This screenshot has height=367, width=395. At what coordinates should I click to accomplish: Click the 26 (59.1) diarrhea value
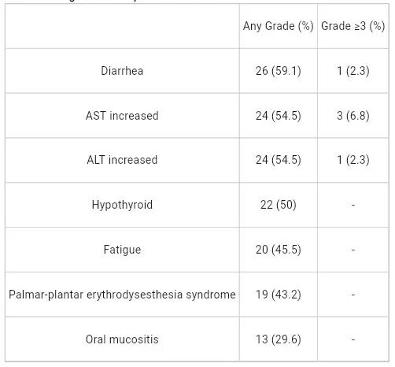click(279, 71)
